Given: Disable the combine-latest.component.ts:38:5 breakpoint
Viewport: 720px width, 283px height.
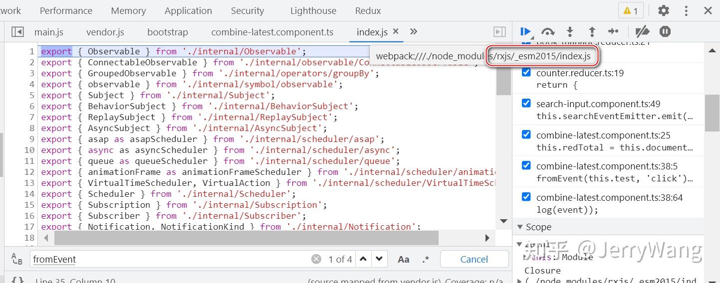Looking at the screenshot, I should [x=526, y=165].
